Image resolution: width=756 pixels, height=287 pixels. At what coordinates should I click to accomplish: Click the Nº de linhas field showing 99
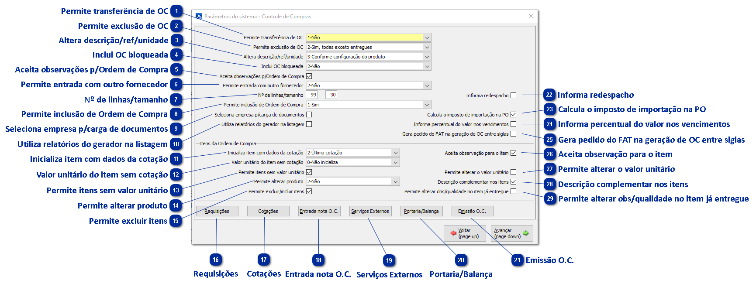312,95
